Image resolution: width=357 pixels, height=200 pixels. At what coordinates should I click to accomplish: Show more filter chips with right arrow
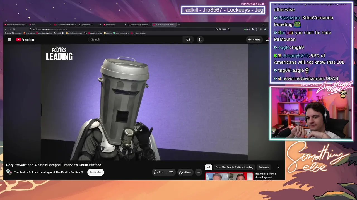278,167
